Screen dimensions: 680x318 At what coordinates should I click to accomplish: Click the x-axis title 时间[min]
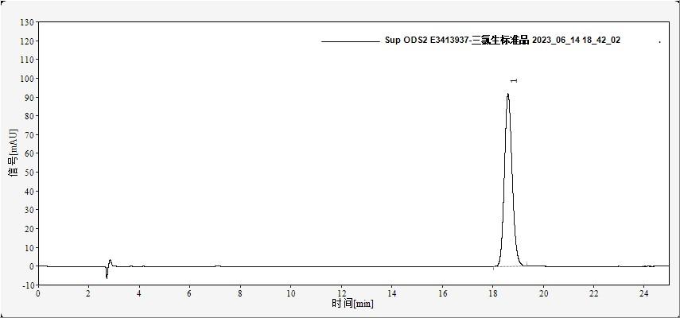(352, 304)
